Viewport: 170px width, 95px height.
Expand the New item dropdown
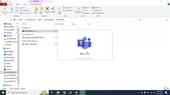click(67, 8)
